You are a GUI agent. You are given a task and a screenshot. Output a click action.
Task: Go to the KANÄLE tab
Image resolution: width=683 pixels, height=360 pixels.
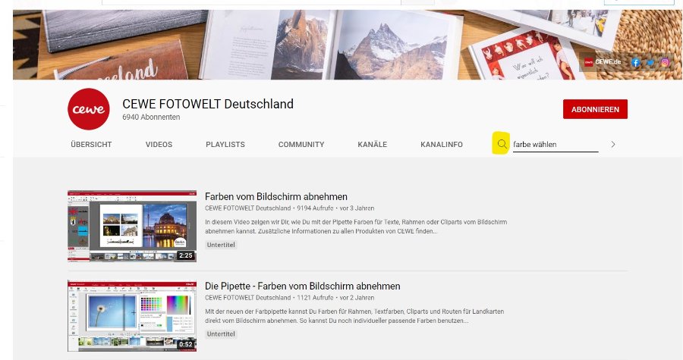(373, 144)
